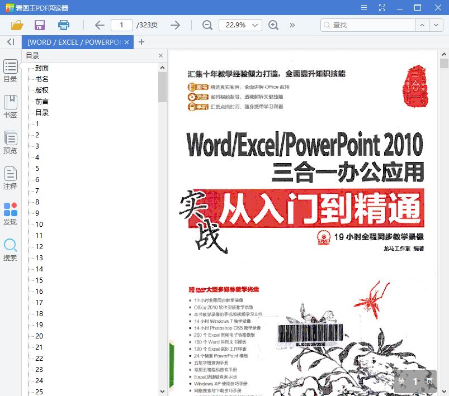449x396 pixels.
Task: Click the outline panel scrollbar thumb
Action: [162, 87]
